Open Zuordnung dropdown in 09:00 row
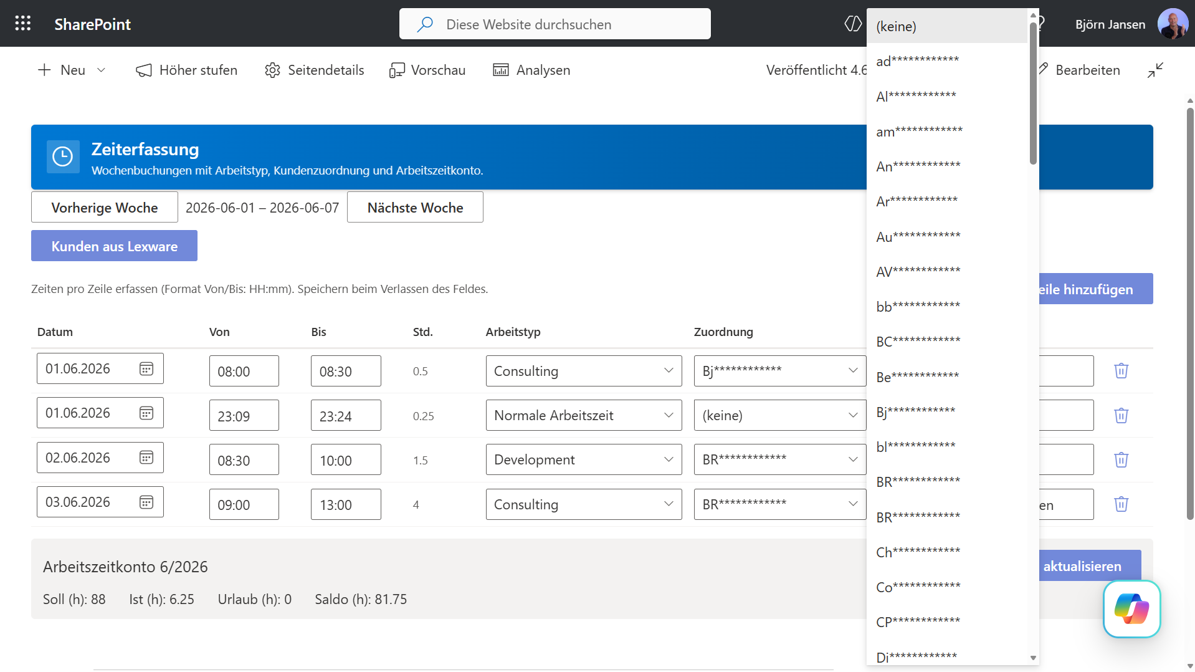 [x=780, y=504]
